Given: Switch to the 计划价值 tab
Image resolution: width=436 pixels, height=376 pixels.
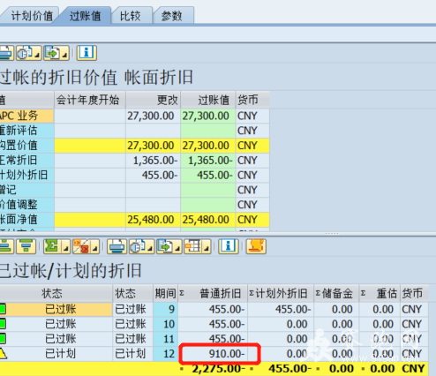Looking at the screenshot, I should [32, 16].
